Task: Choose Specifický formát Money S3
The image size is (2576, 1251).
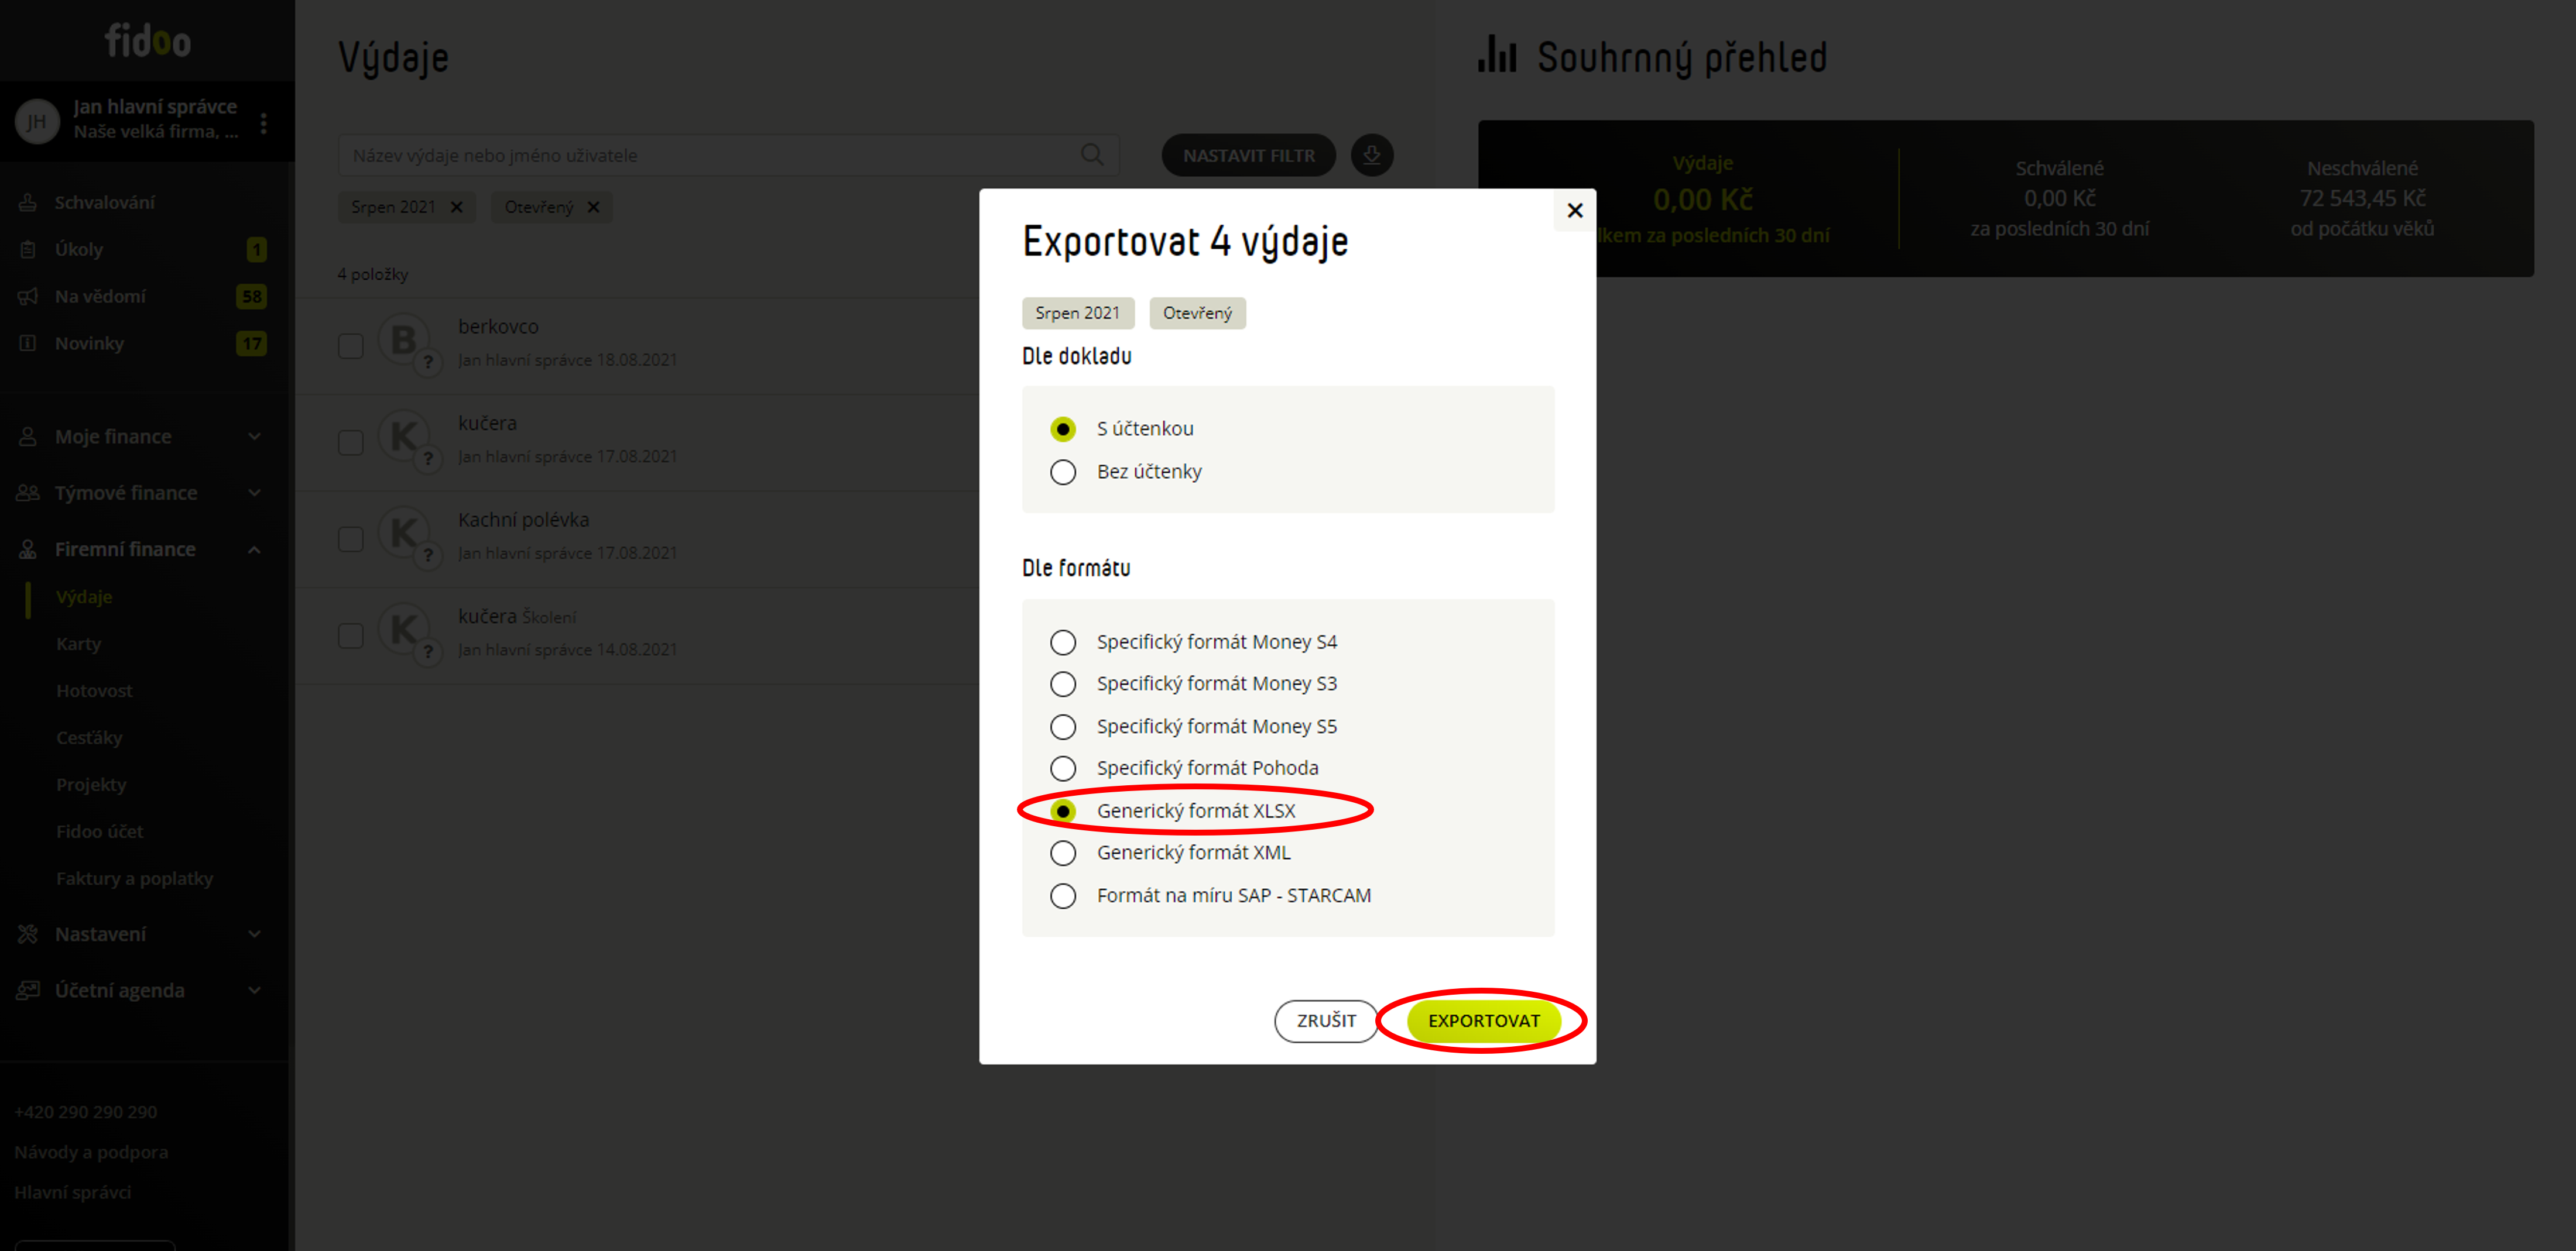Action: click(1063, 685)
